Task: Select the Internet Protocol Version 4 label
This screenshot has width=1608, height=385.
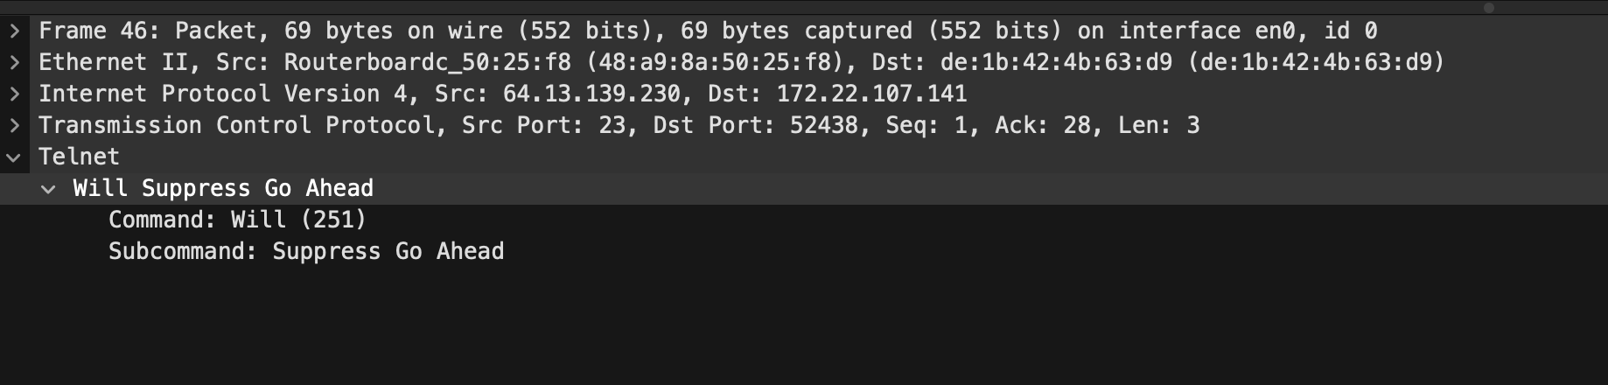Action: 210,94
